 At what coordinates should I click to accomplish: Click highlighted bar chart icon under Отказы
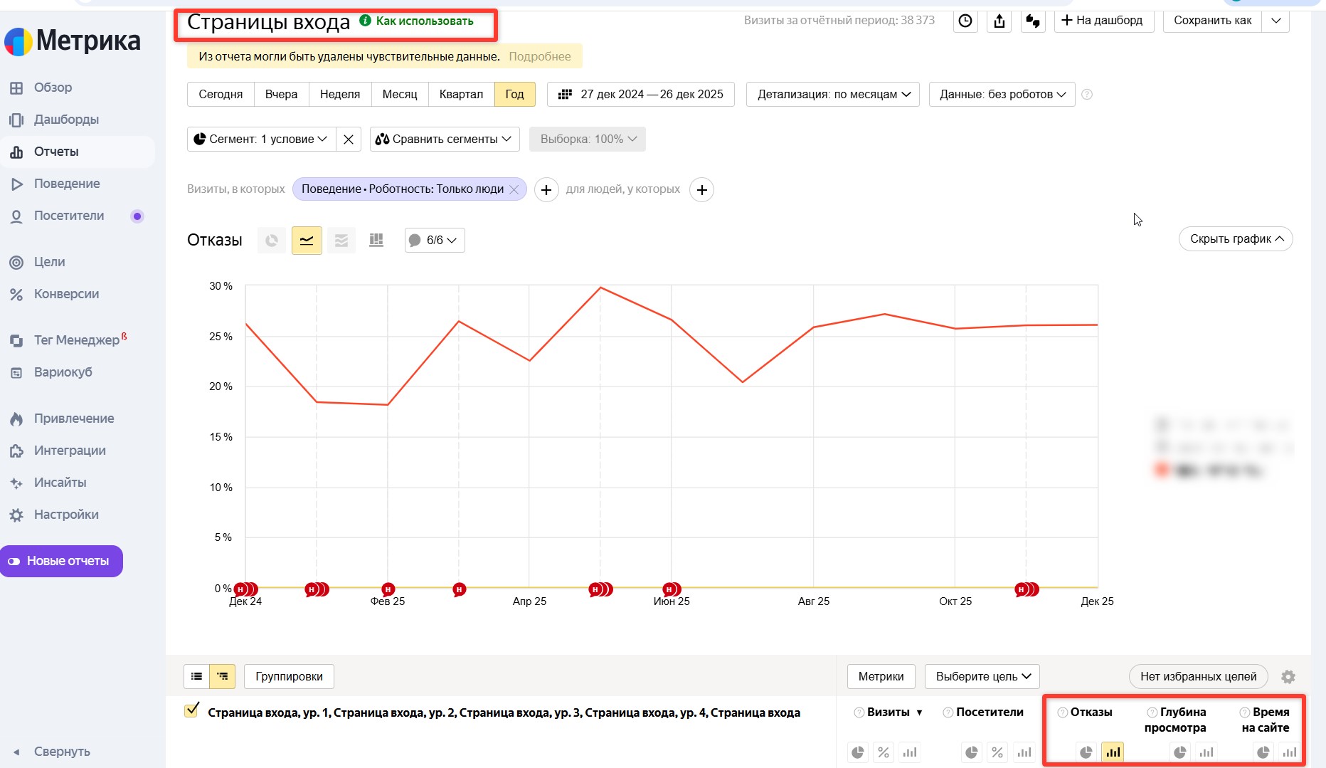1113,752
